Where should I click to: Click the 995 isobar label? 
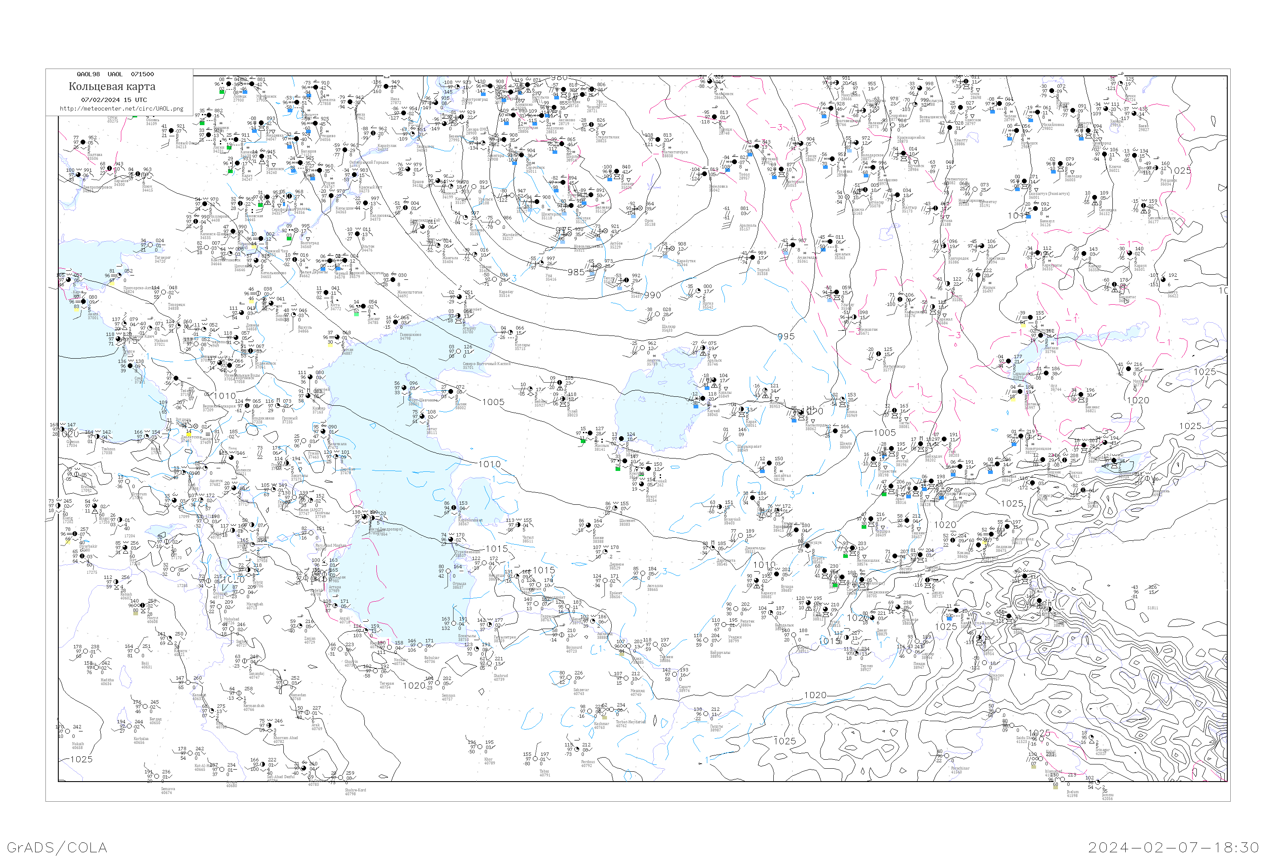pos(786,337)
